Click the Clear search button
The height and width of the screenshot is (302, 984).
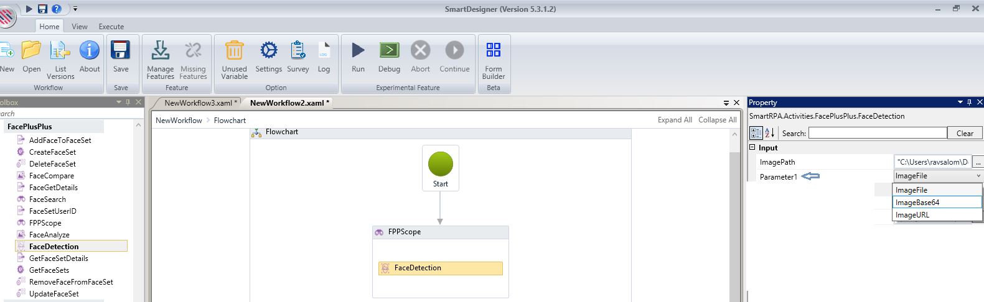[964, 133]
